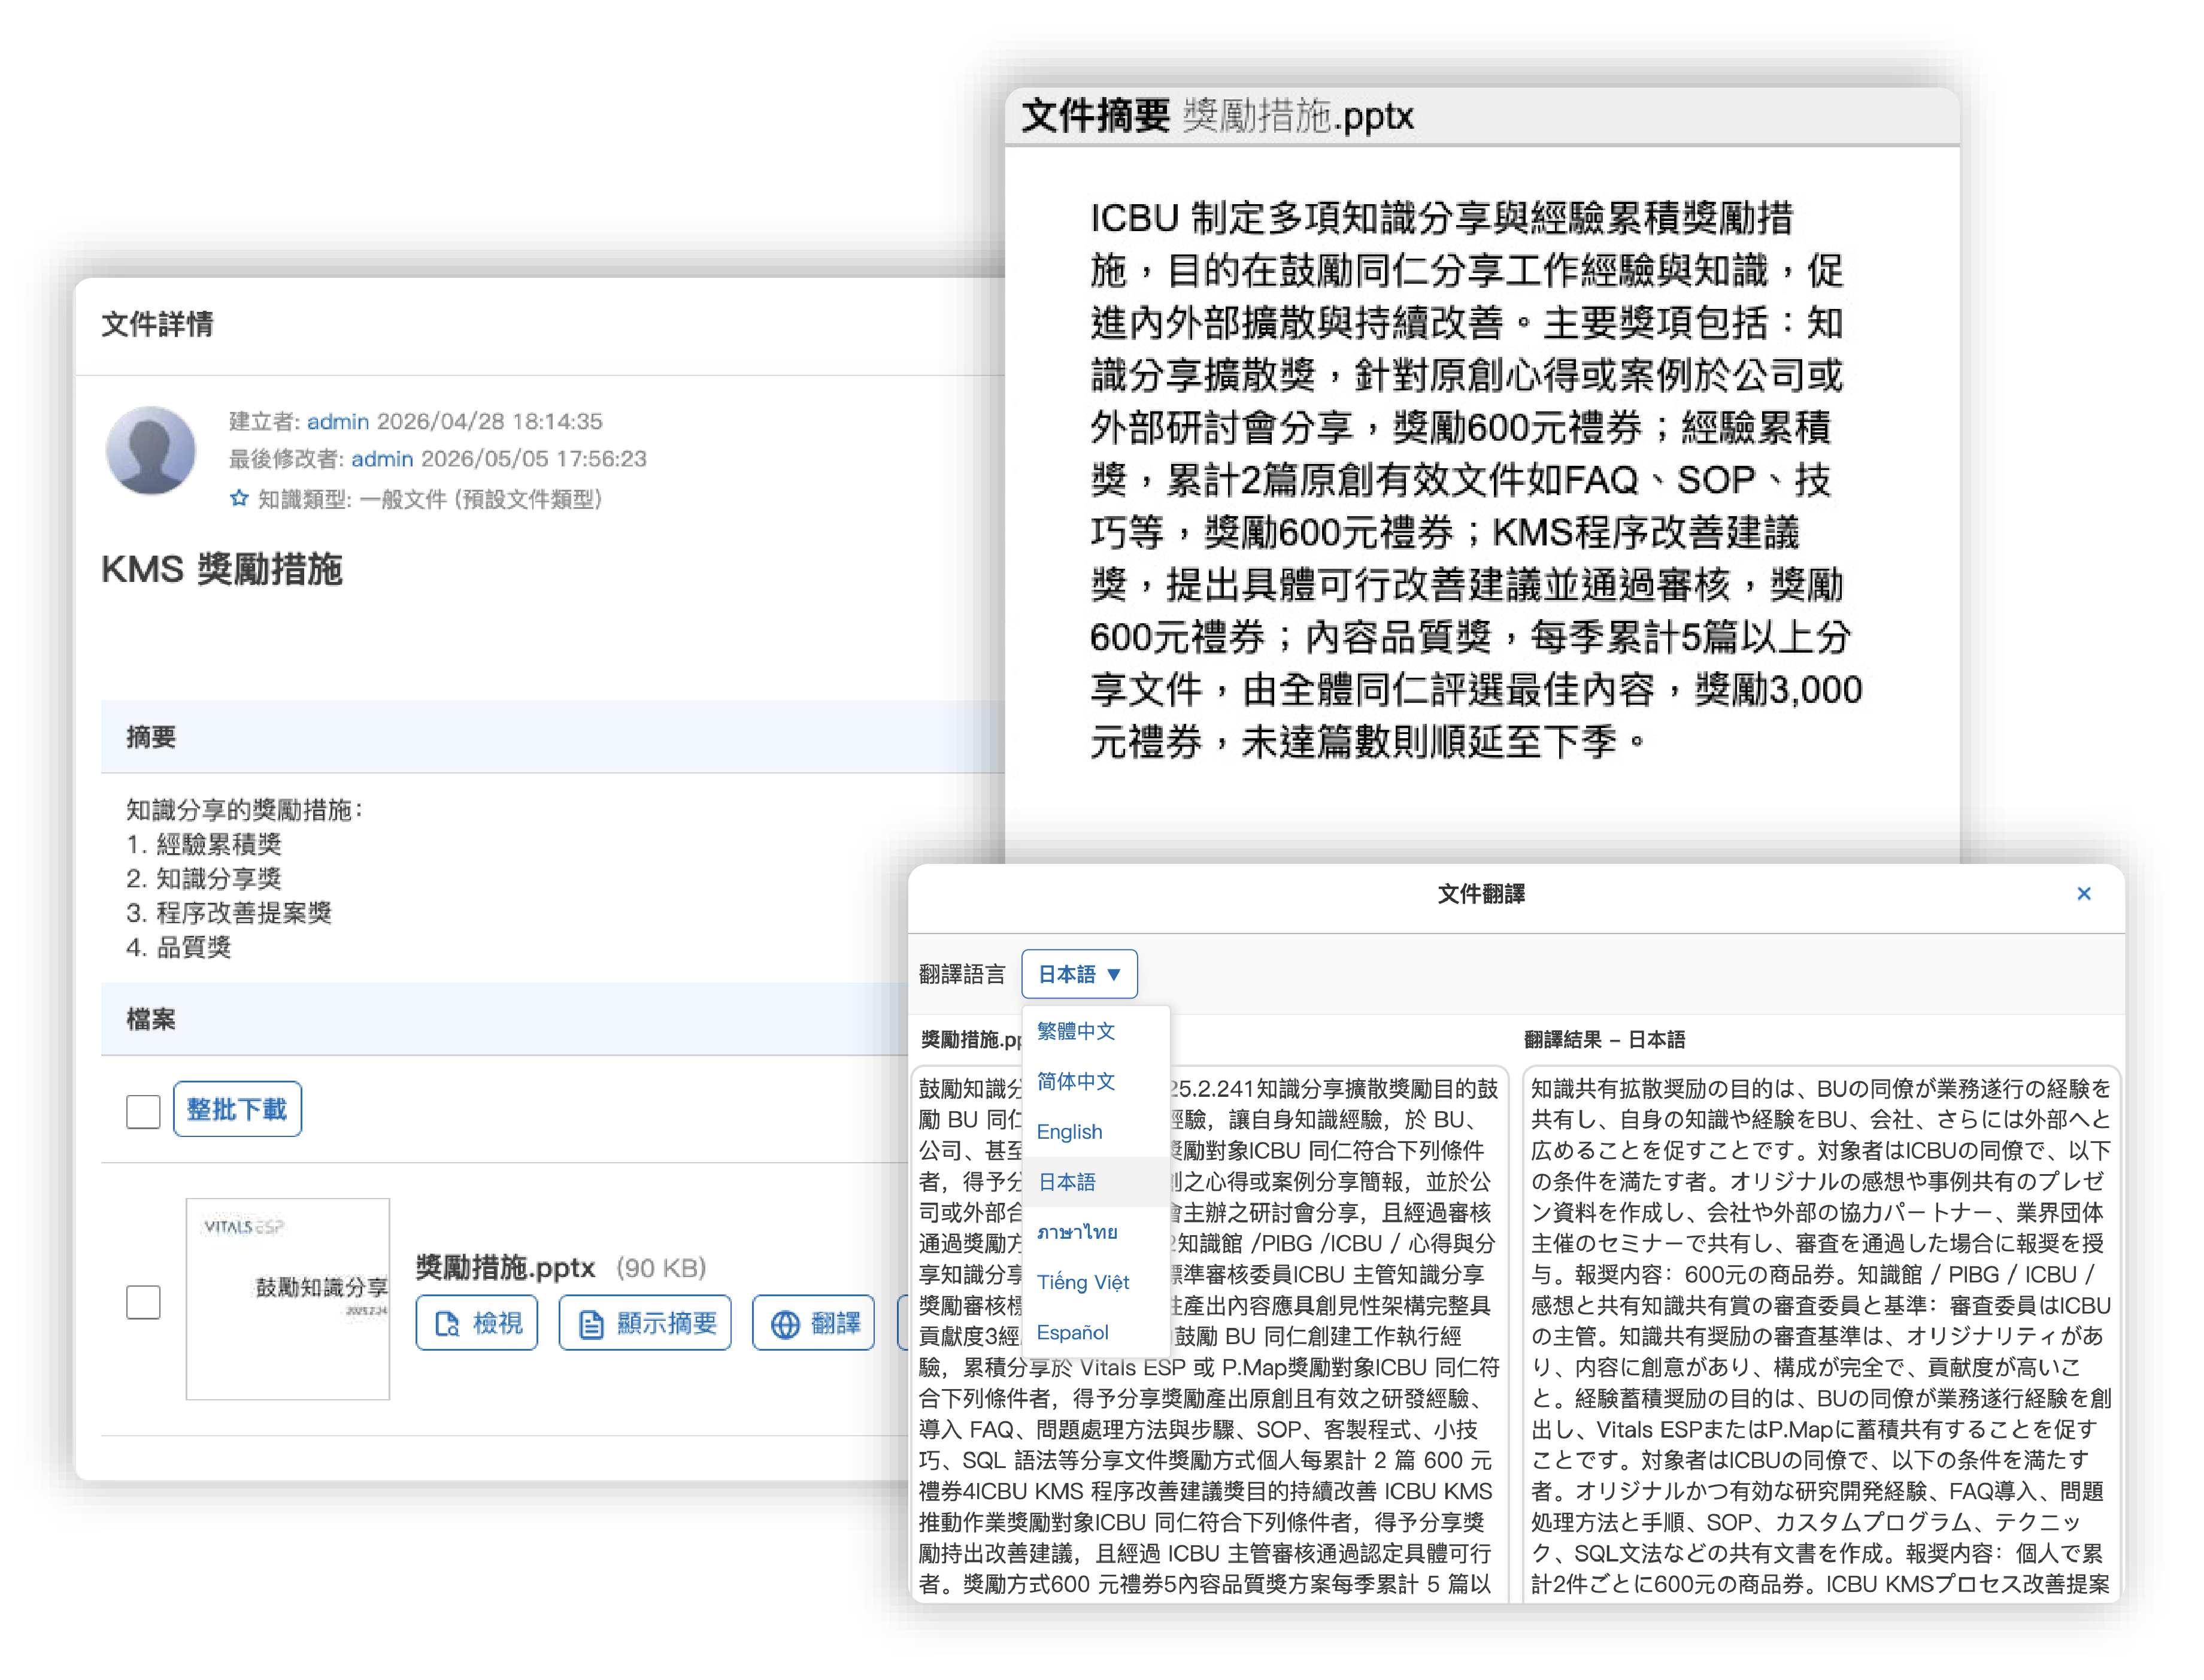This screenshot has height=1680, width=2204.
Task: Click the KMS 獎勵措施 document title
Action: point(222,569)
